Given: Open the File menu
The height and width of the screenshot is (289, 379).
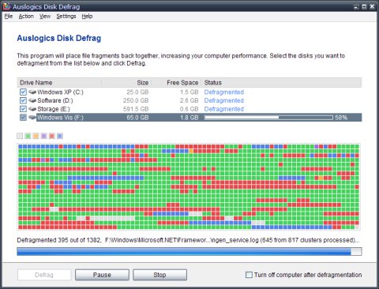Looking at the screenshot, I should (x=9, y=17).
